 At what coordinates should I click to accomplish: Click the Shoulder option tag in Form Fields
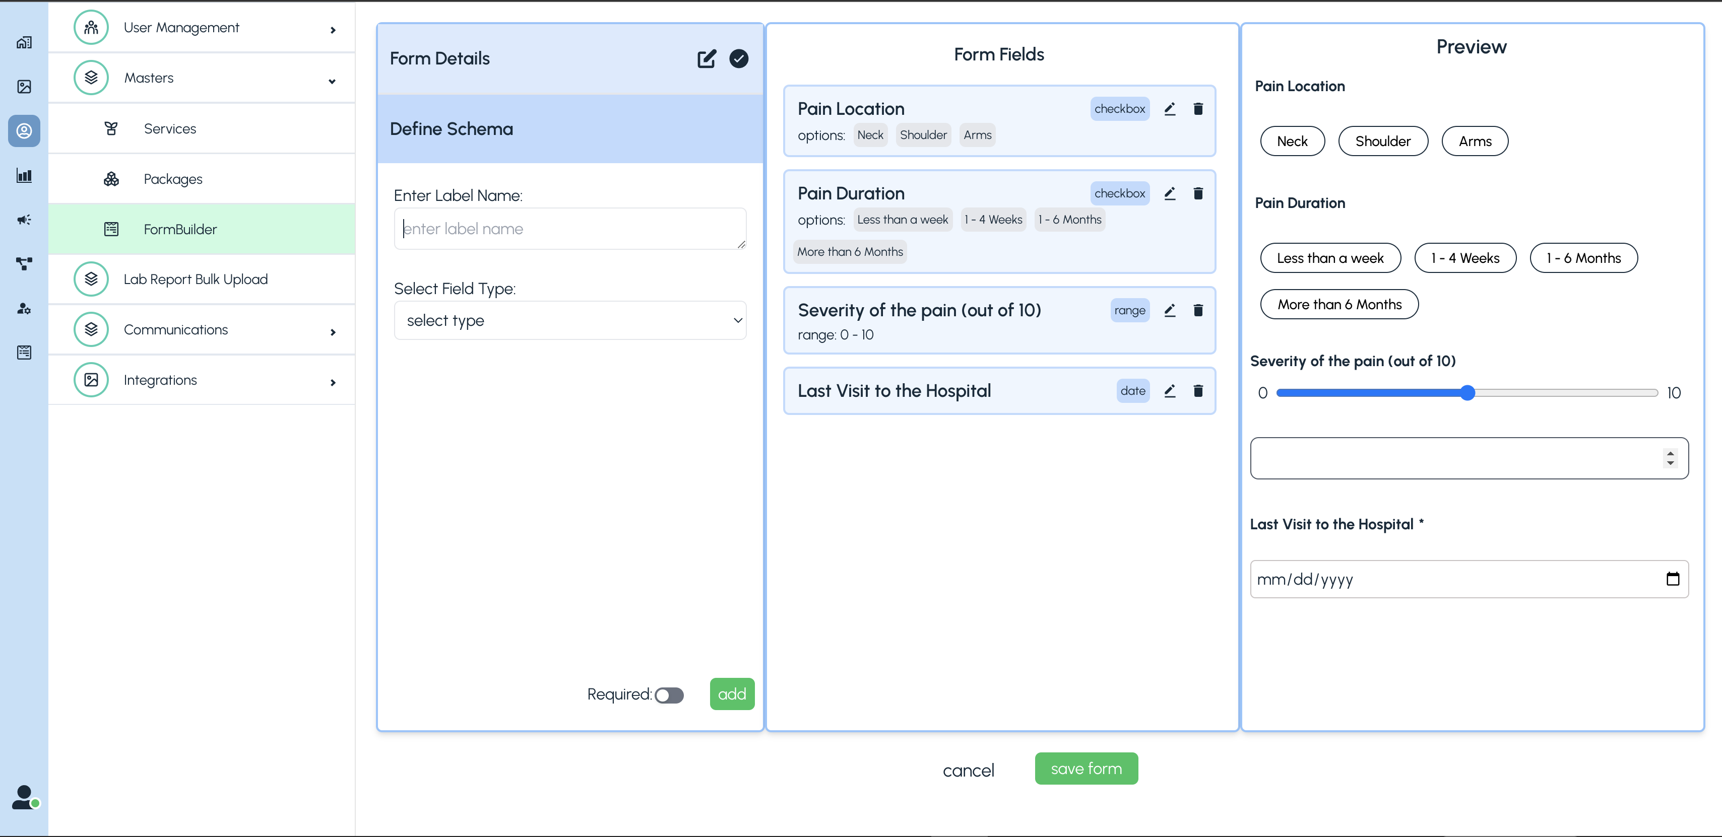point(923,135)
